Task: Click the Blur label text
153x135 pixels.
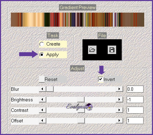Action: [15, 89]
